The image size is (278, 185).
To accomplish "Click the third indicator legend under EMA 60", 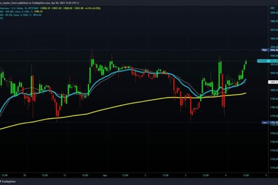I will tap(1, 18).
